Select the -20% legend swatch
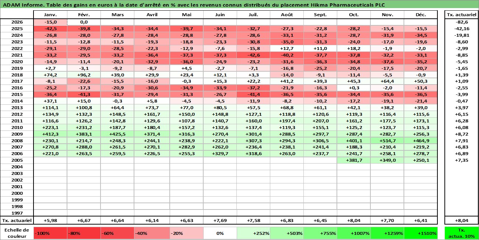The image size is (479, 240). click(x=186, y=233)
